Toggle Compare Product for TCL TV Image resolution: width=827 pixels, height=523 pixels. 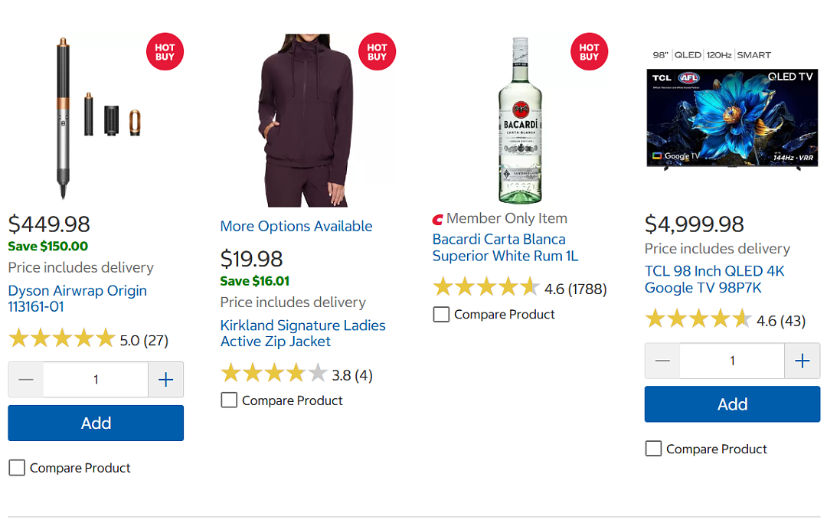[653, 449]
